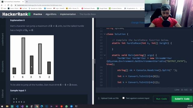193x108 pixels.
Task: Open the YouTube bookmark
Action: [x=24, y=8]
